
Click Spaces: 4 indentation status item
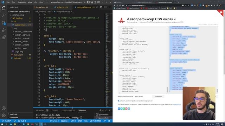[65, 121]
